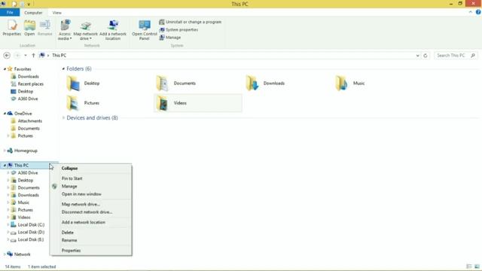
Task: Select Local Disk (D:) in sidebar
Action: (x=31, y=232)
